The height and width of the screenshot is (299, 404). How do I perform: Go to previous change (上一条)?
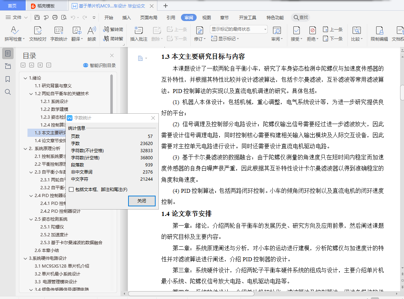(333, 29)
